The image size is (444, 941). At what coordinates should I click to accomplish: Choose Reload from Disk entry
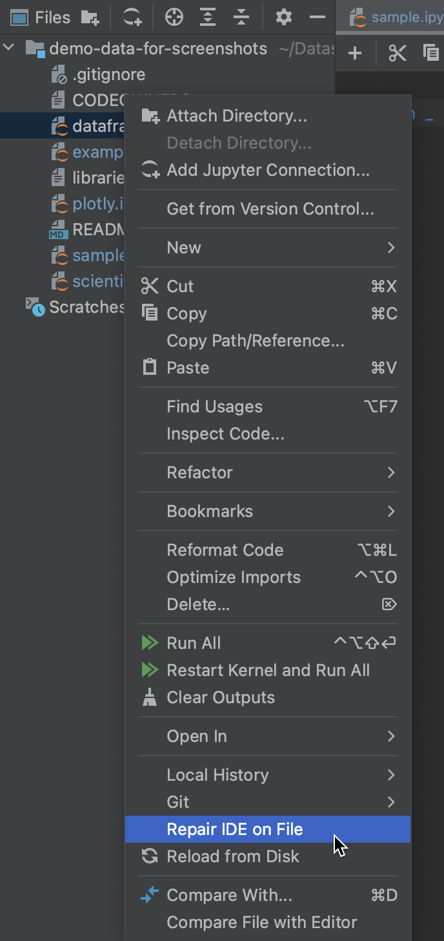[x=268, y=856]
